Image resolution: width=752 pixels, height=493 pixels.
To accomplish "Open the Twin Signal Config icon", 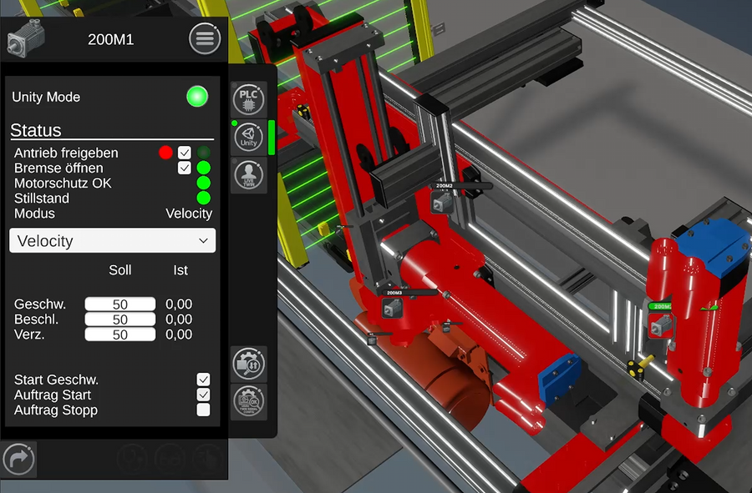I will [x=248, y=401].
